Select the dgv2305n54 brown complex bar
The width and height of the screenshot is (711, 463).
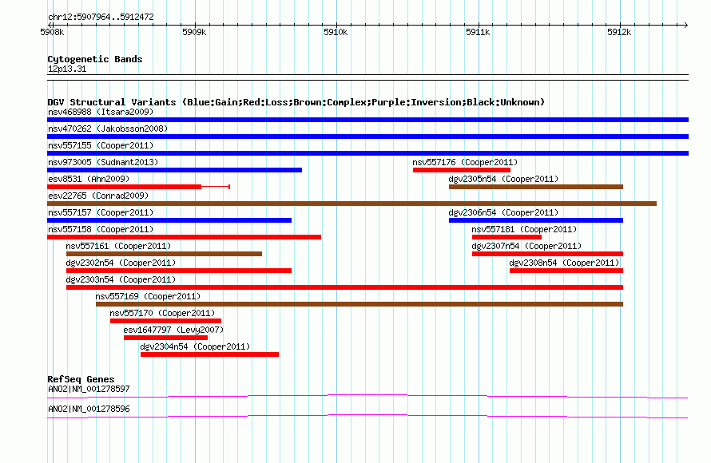click(536, 187)
